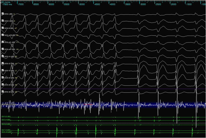Click the -2000 mark on the time ruler
Viewport: 206px width, 138px height.
pos(173,4)
